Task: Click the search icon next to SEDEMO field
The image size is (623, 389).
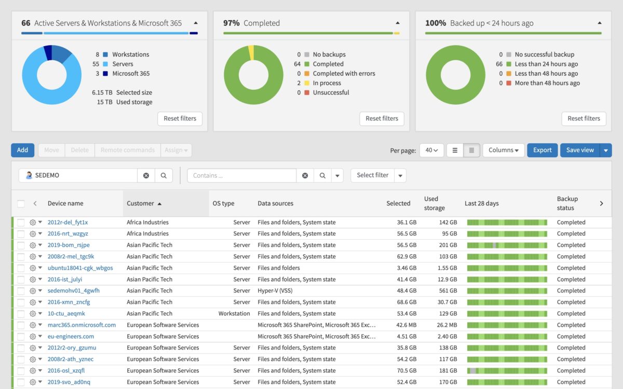Action: (164, 175)
